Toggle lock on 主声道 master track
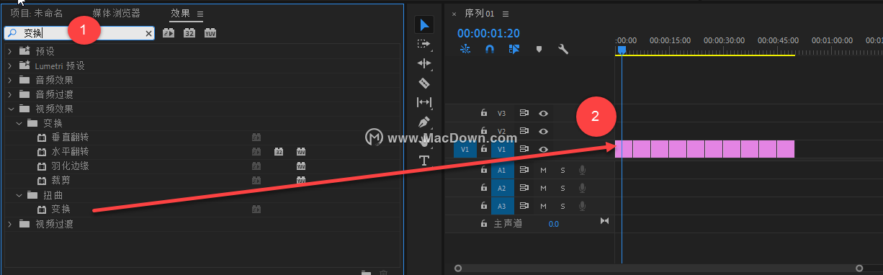Image resolution: width=883 pixels, height=275 pixels. click(x=484, y=224)
